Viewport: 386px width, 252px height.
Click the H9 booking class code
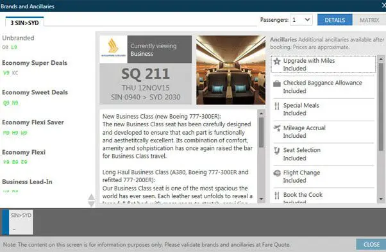coord(15,133)
